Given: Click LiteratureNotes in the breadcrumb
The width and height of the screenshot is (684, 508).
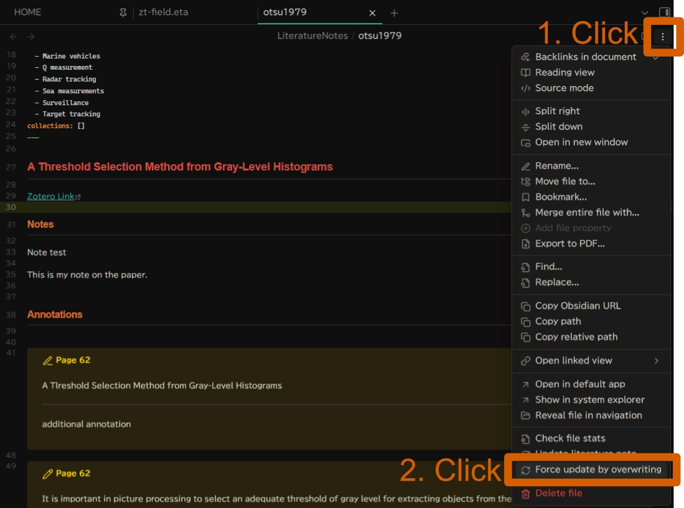Looking at the screenshot, I should pos(312,36).
